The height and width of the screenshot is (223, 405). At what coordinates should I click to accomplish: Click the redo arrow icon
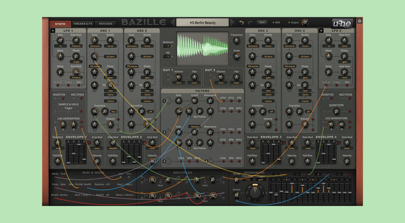point(250,22)
